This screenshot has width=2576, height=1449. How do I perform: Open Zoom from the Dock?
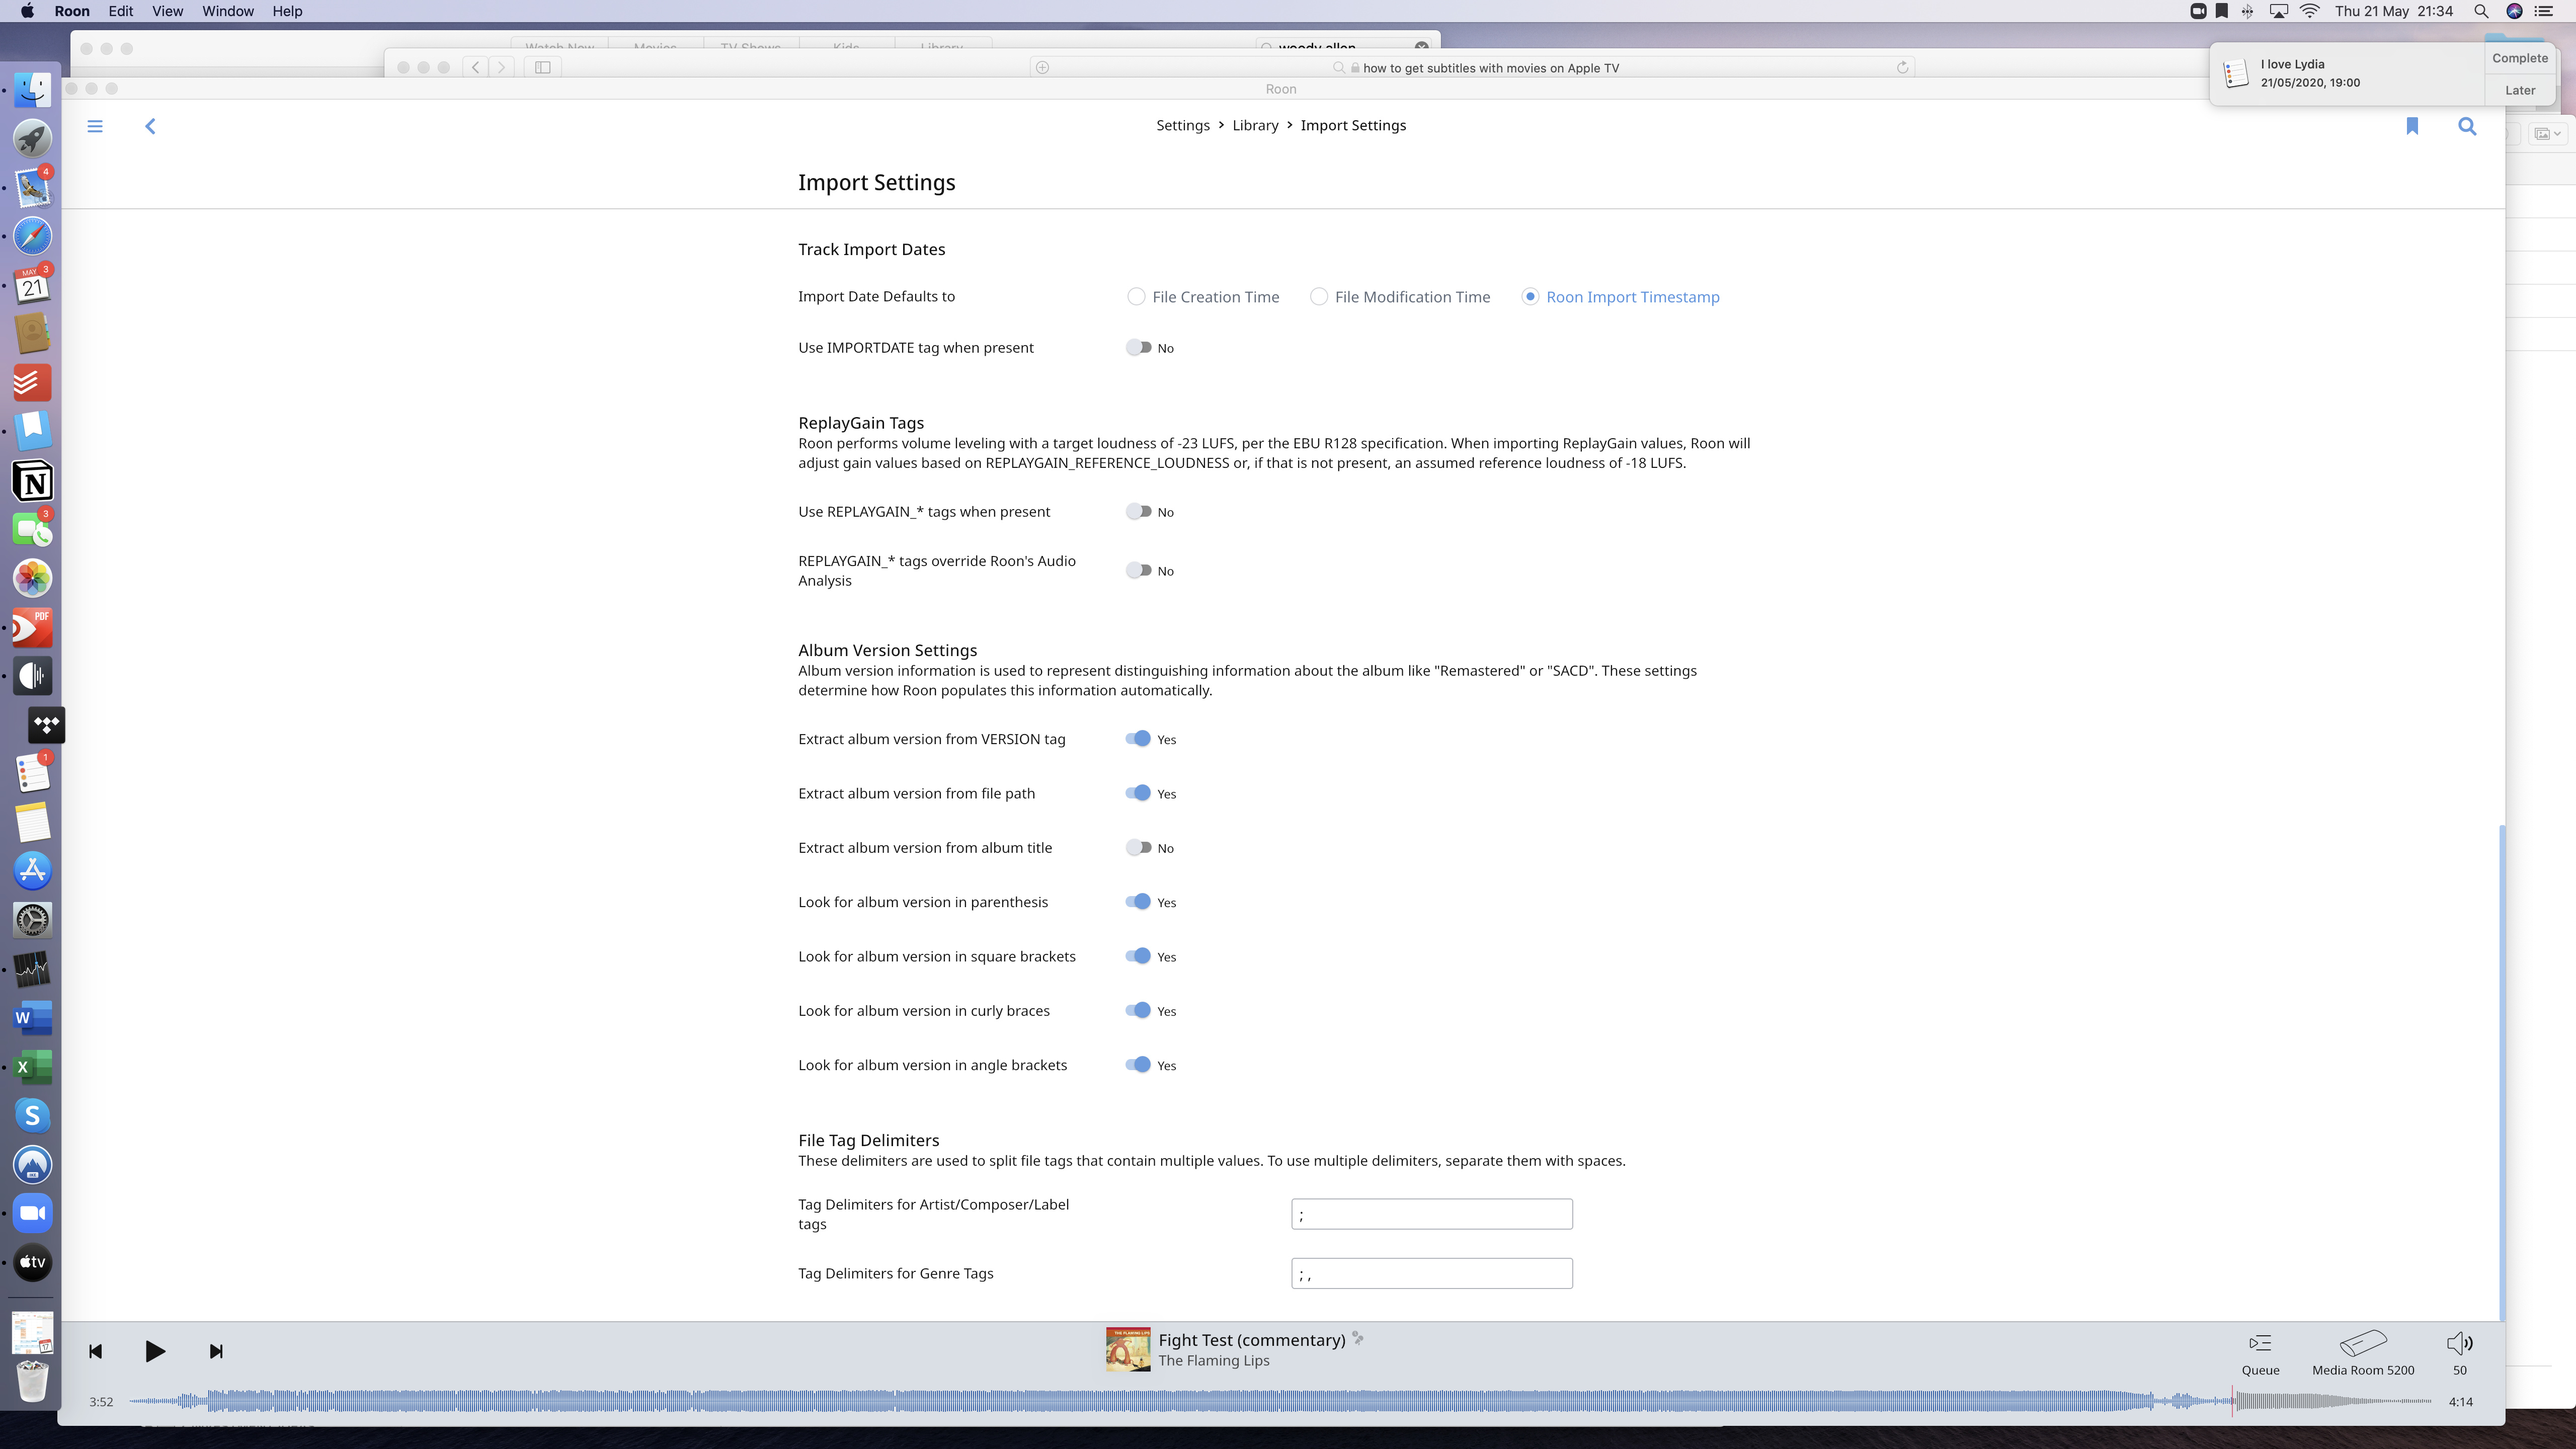(32, 1213)
